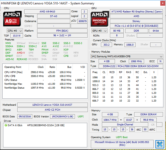Click the GPU memory clock value 1066.0

pos(130,45)
